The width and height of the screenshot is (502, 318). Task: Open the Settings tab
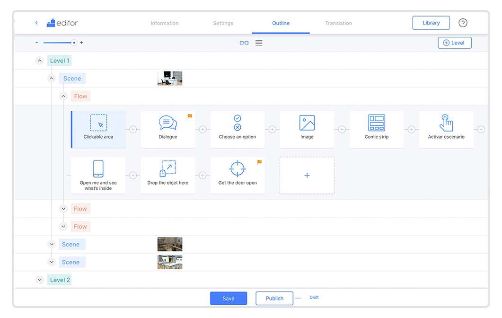223,23
